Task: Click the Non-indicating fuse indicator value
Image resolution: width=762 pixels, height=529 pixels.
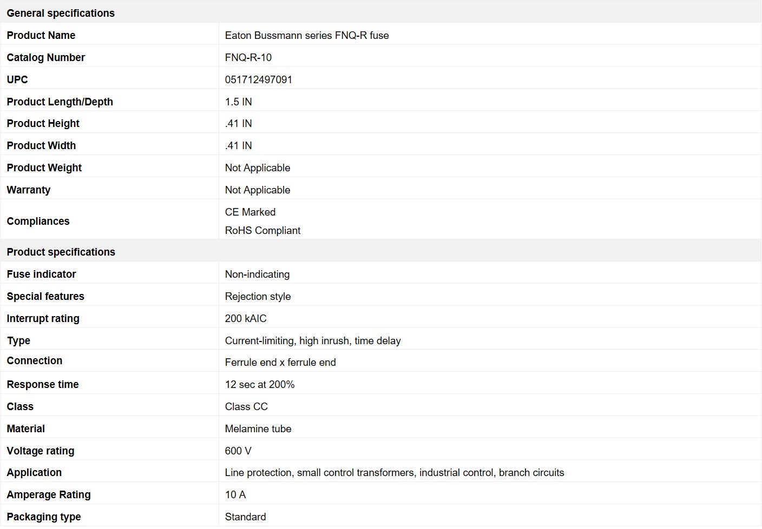Action: [x=257, y=274]
